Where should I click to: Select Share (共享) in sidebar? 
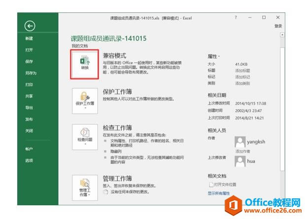29,96
